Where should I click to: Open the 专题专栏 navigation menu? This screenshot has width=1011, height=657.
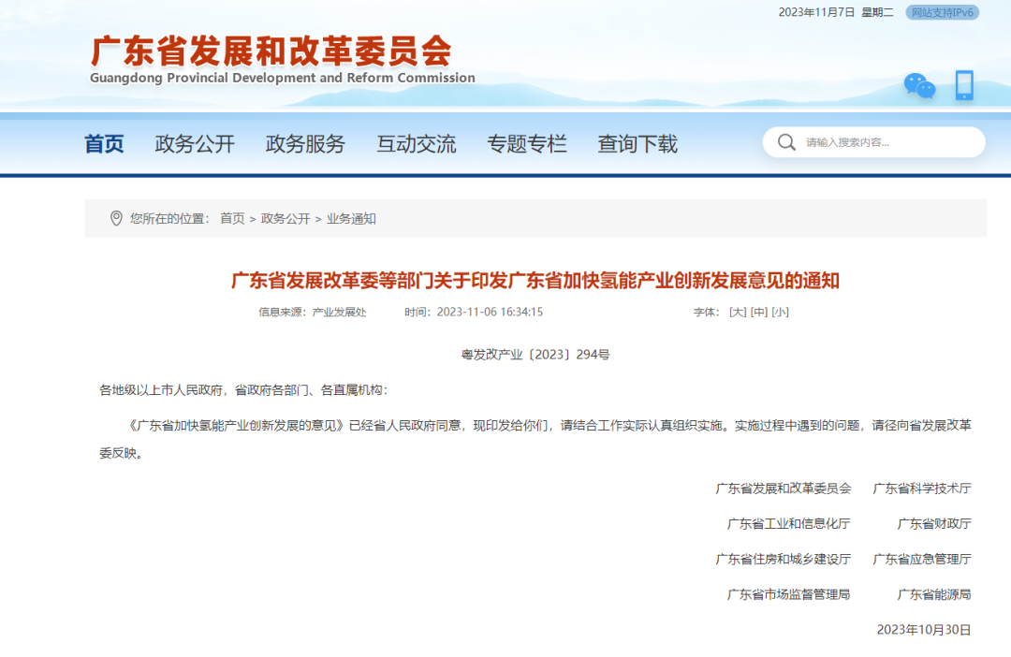(528, 144)
